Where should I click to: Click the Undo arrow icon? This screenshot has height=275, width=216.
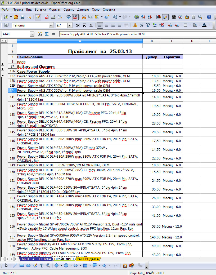[115, 17]
